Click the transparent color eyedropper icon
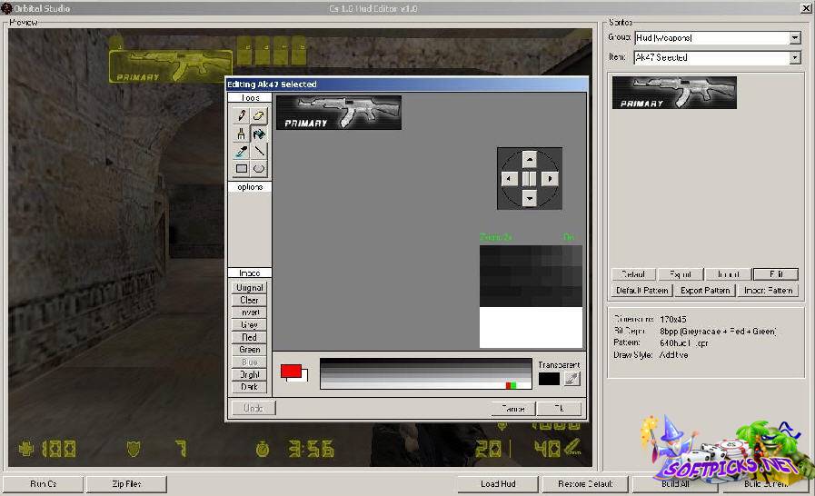 tap(571, 379)
